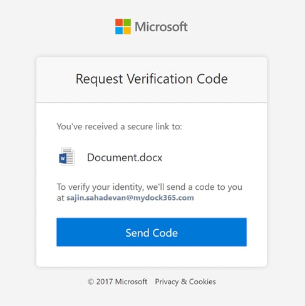Click the Send Code button

pos(152,232)
